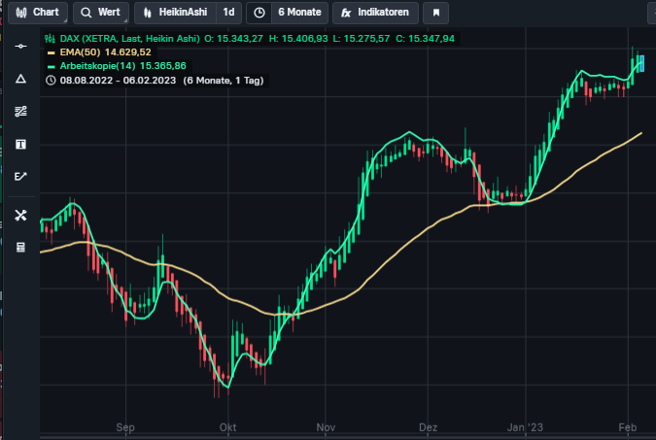Click the DAX (XETRA, Last, Heikin Ashi) legend

[130, 39]
